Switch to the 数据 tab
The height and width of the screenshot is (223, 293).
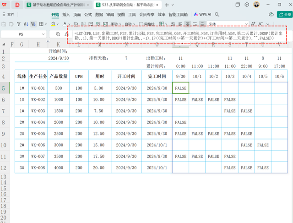coord(99,15)
